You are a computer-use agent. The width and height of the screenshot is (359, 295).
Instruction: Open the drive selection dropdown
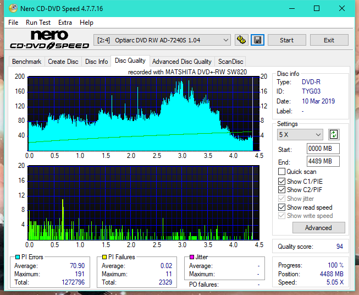[162, 40]
